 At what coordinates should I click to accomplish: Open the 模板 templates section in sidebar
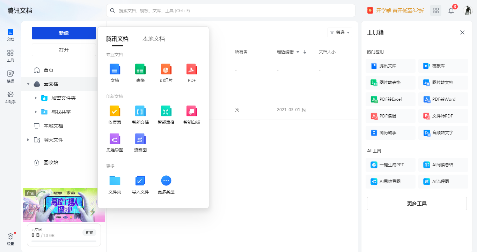click(10, 74)
